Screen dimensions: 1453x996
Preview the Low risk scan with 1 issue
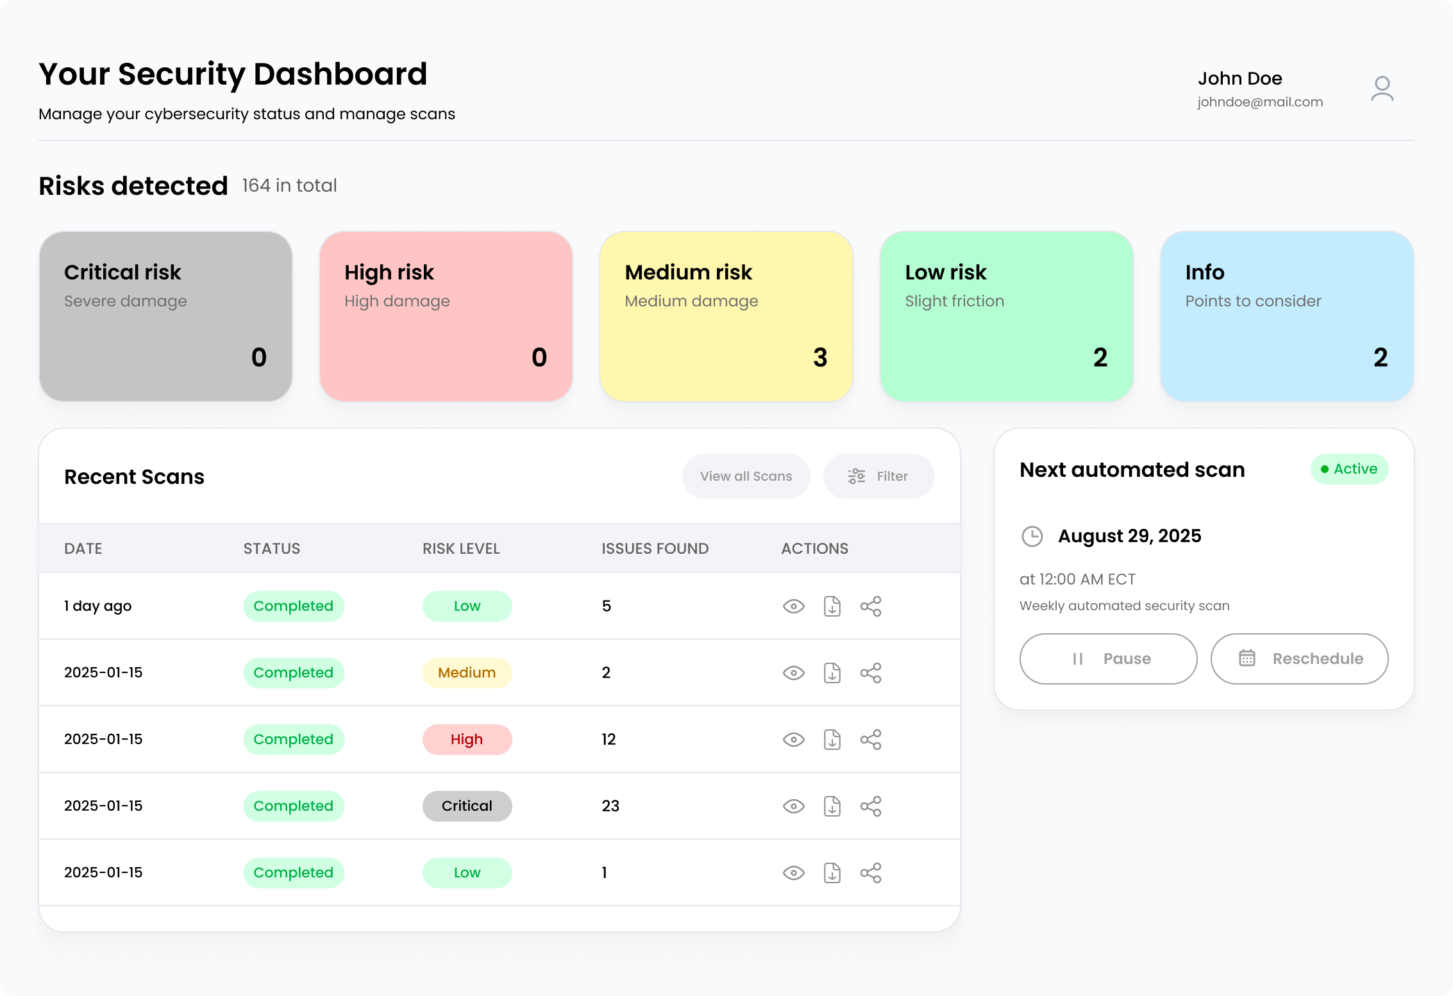(793, 872)
